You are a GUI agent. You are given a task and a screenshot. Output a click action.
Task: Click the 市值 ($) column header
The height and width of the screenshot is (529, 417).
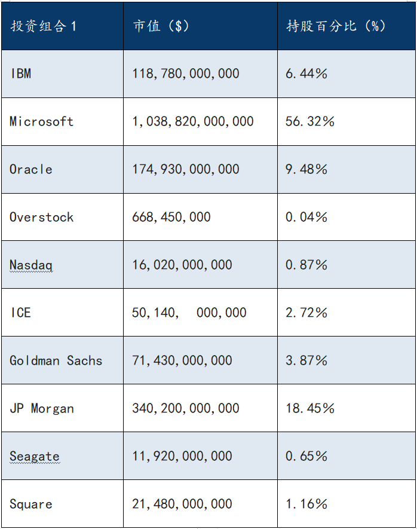click(x=161, y=26)
